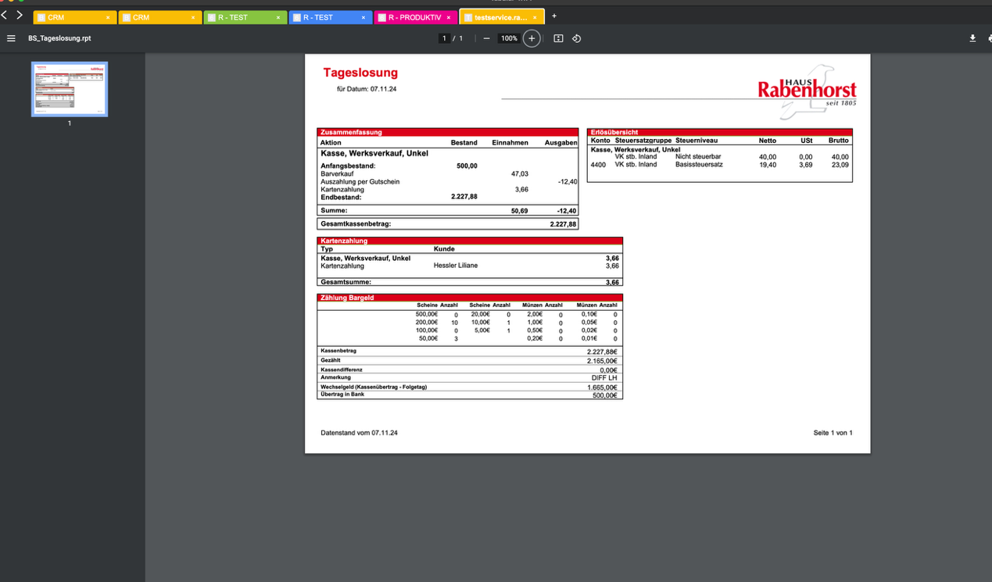Close the R - PRODUKTIV tab
Viewport: 992px width, 582px height.
tap(448, 16)
